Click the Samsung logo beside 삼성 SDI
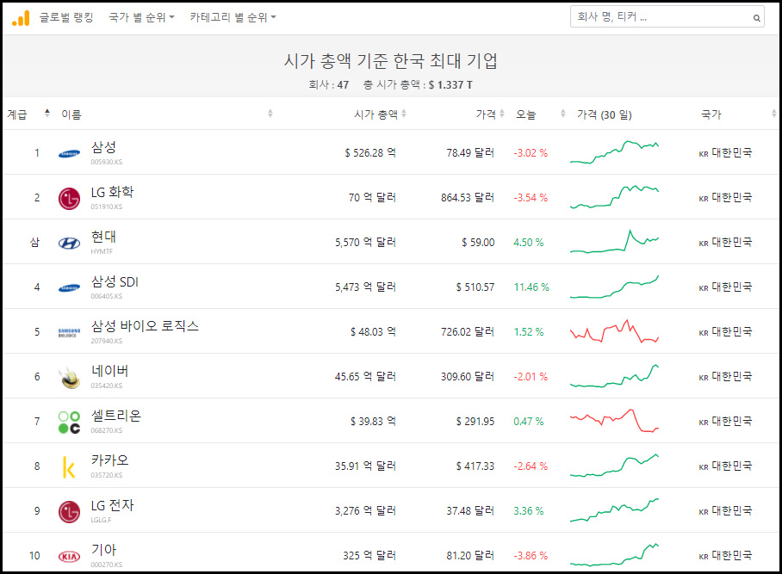Image resolution: width=782 pixels, height=574 pixels. click(69, 287)
